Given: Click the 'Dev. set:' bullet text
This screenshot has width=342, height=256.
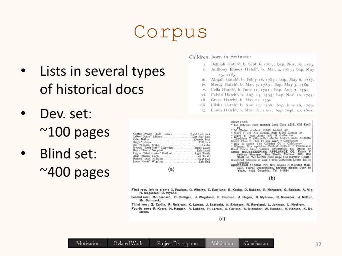Looking at the screenshot, I should (66, 114).
